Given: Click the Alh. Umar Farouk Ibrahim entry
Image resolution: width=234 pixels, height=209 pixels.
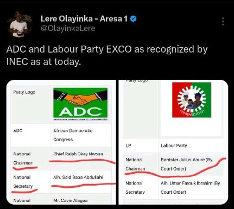Looking at the screenshot, I should click(x=191, y=187).
